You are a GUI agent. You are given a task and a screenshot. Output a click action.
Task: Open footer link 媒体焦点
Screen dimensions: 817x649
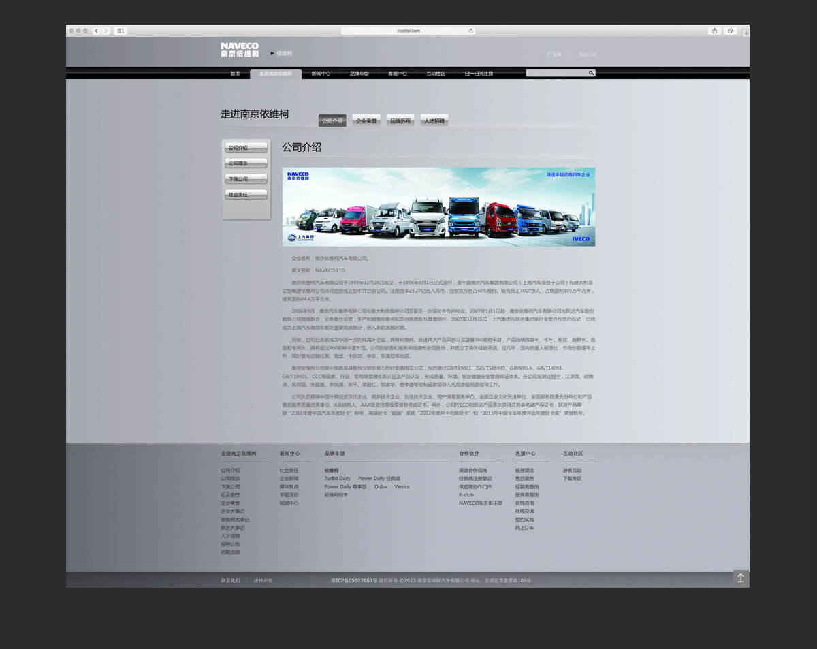pos(289,487)
